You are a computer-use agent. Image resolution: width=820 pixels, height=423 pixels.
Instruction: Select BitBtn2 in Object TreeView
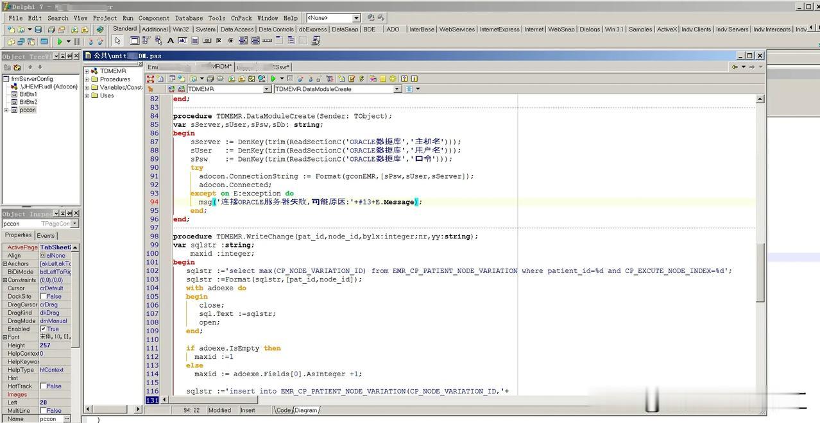coord(28,102)
